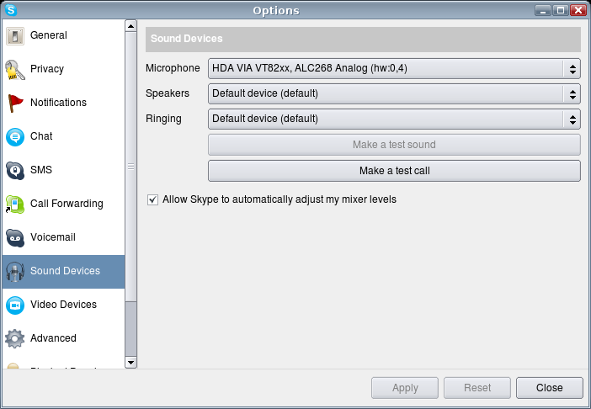Click the sidebar scroll-up arrow
Screen dimensions: 591x409
130,26
